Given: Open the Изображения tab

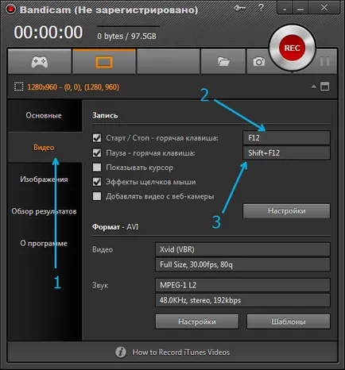Looking at the screenshot, I should click(44, 179).
